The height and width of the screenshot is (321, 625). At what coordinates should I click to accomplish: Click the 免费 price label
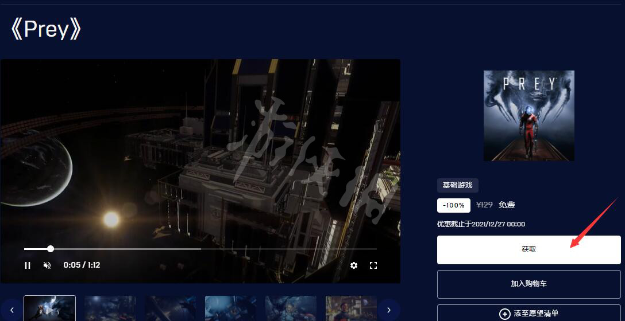(507, 205)
